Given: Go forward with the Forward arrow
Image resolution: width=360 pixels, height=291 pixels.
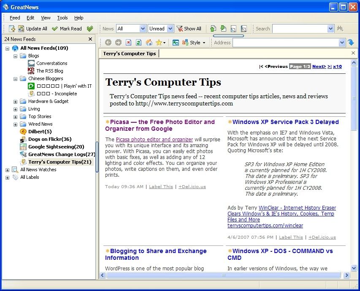Looking at the screenshot, I should coord(118,43).
